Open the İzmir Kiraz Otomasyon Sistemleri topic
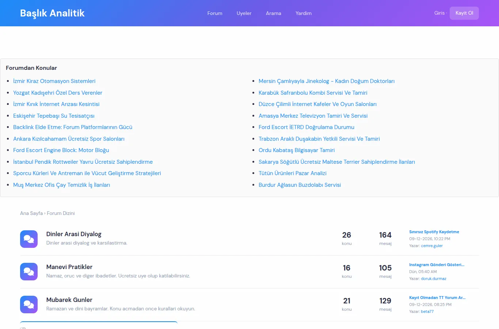This screenshot has height=329, width=499. click(x=54, y=81)
